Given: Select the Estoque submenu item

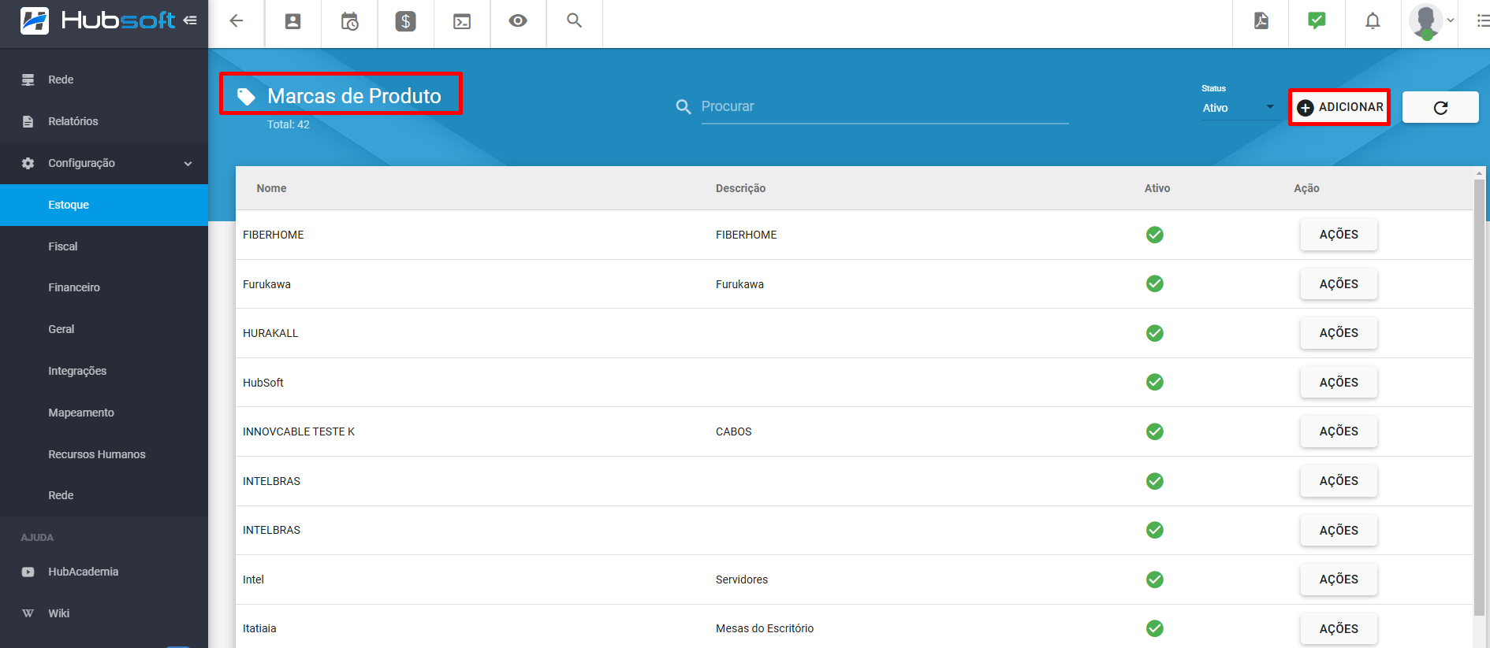Looking at the screenshot, I should pos(104,205).
